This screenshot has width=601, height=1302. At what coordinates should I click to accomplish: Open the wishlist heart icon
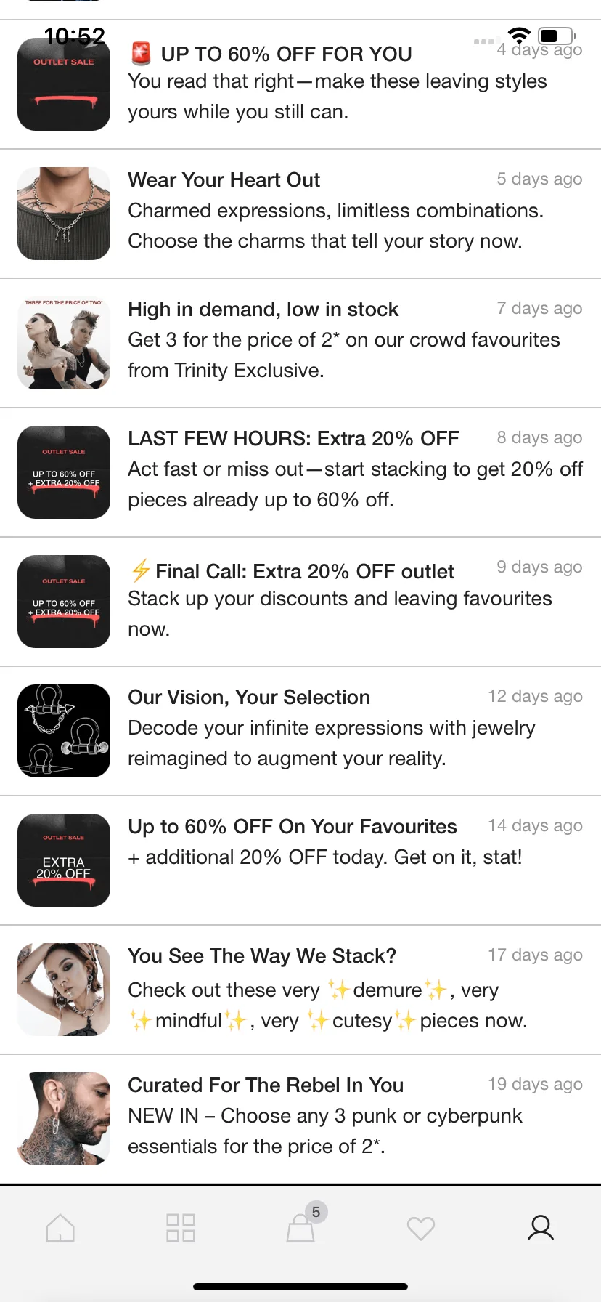(421, 1228)
